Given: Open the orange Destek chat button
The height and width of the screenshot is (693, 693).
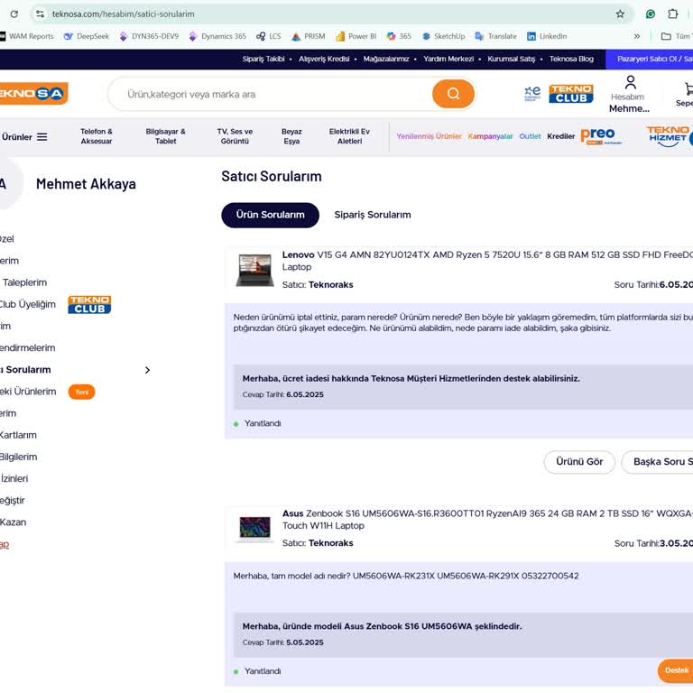Looking at the screenshot, I should 675,670.
